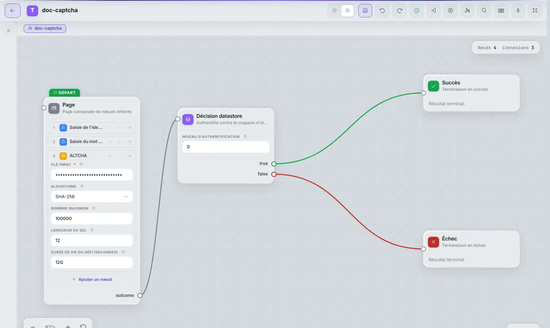Remove the Saisie de l'ide… child node
Screen dimensions: 550x328
130,128
